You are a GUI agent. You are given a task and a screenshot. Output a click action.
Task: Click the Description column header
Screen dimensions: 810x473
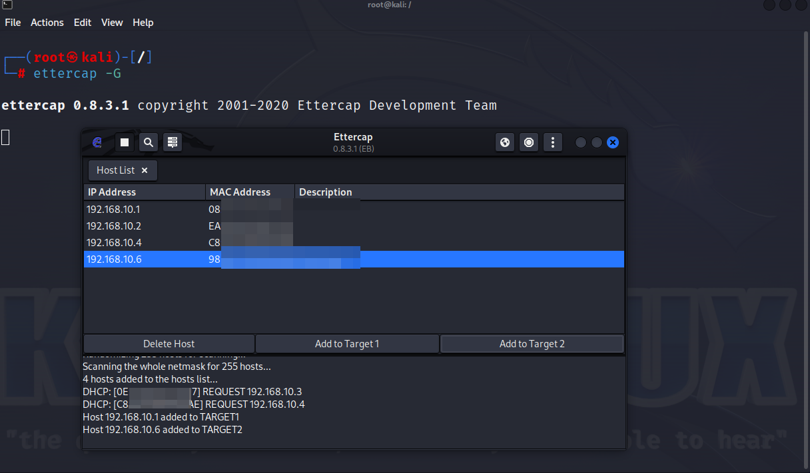(459, 192)
